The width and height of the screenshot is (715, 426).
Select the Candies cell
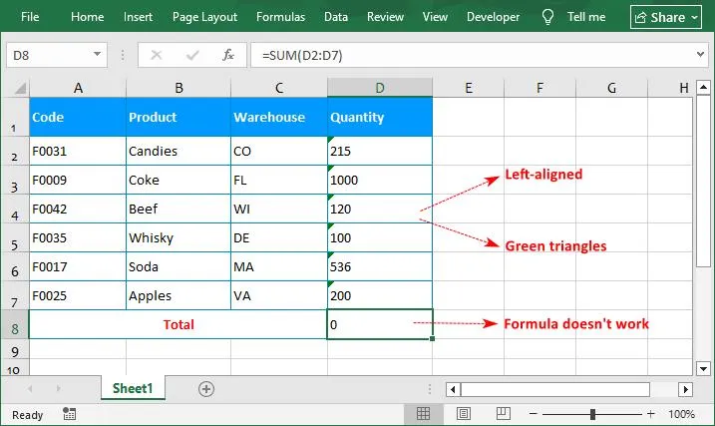pos(179,151)
